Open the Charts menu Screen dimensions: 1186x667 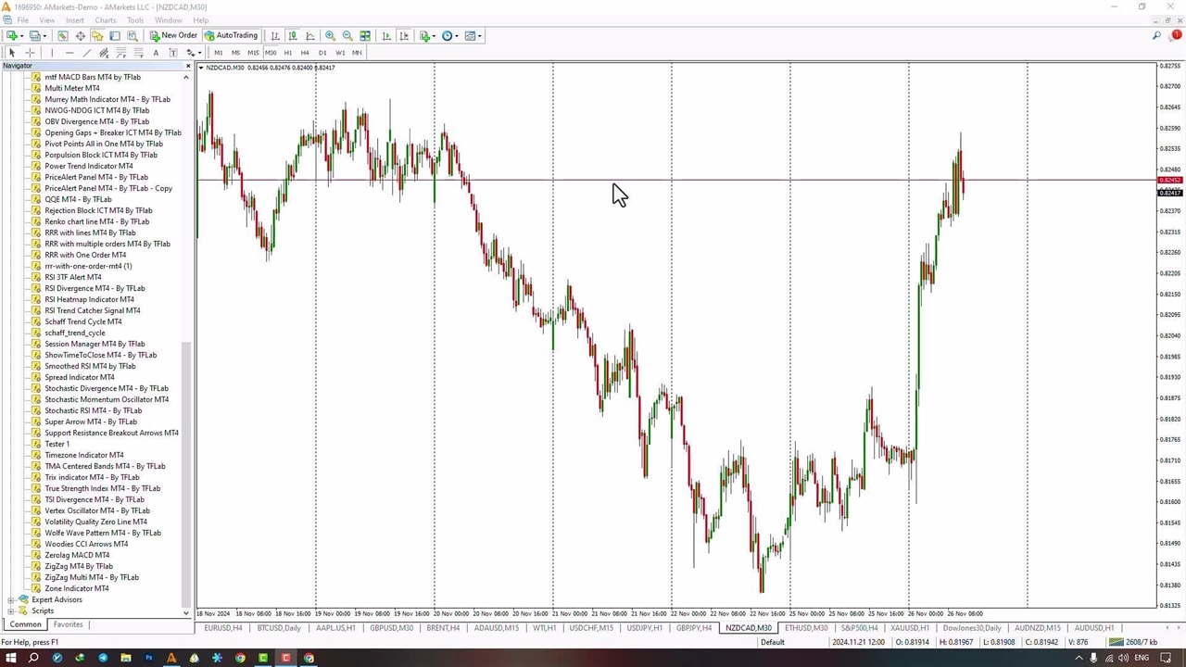[x=105, y=20]
